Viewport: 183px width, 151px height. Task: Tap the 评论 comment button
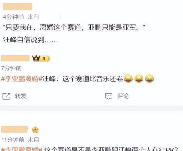tap(123, 96)
